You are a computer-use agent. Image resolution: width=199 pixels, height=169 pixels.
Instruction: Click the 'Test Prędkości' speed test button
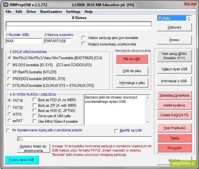coord(174,128)
